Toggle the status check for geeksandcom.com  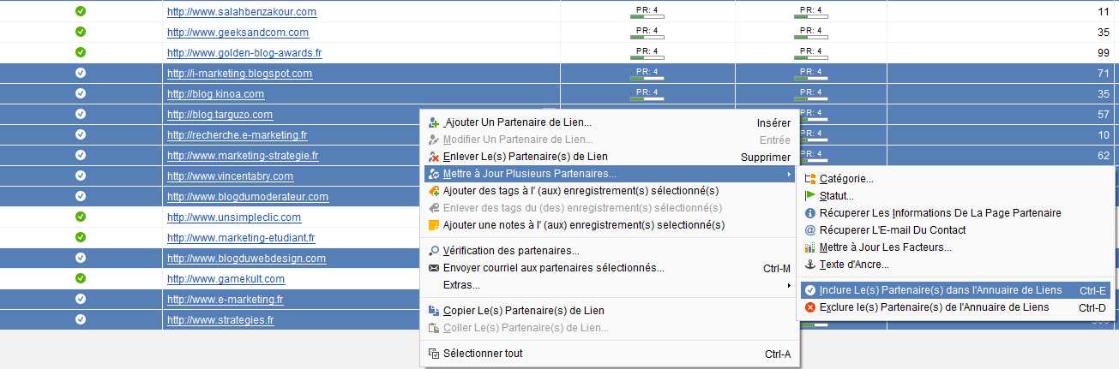(81, 33)
